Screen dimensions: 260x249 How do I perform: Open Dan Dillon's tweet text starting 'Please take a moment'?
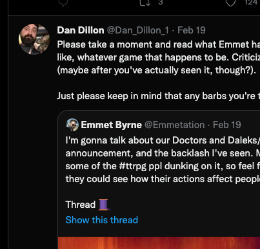pyautogui.click(x=159, y=57)
